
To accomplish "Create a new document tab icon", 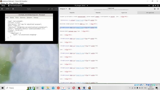I will tap(69, 9).
